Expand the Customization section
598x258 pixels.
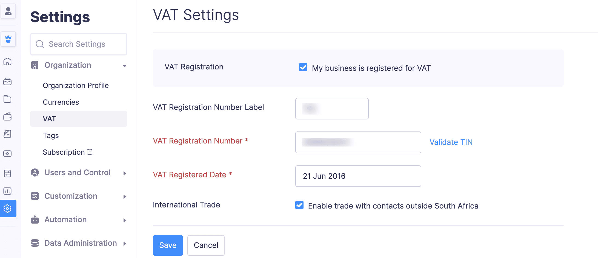click(70, 196)
